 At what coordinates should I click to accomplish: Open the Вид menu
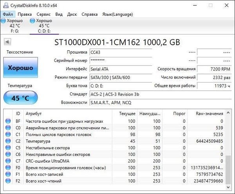(x=59, y=14)
